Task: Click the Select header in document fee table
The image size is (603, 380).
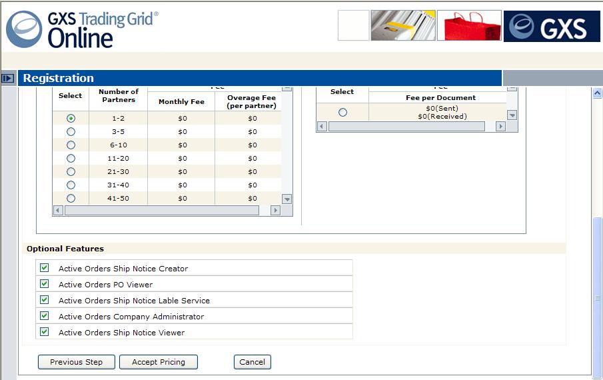Action: tap(342, 92)
